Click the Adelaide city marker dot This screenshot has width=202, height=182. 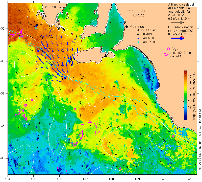127,27
